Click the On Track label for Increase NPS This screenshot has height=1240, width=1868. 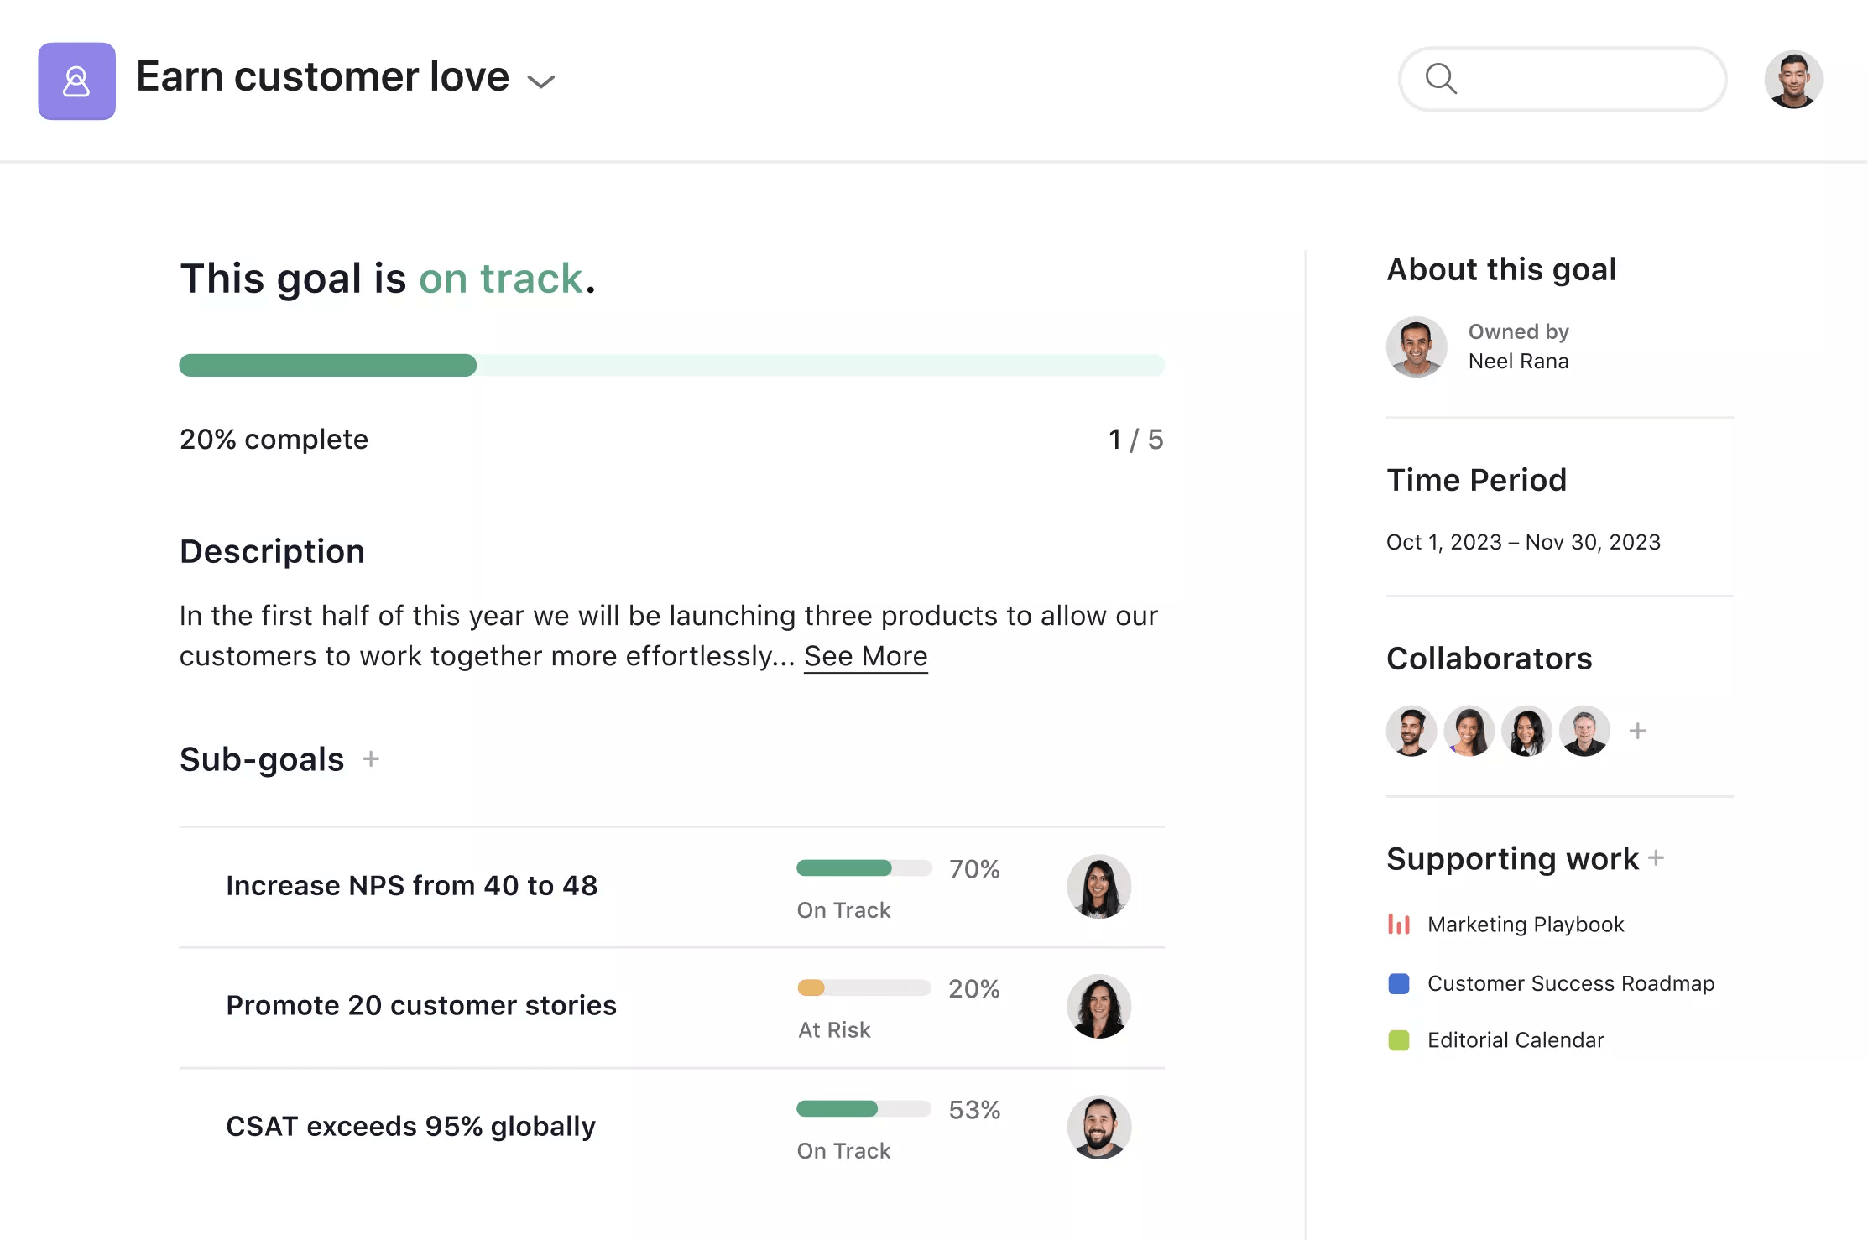[x=843, y=909]
